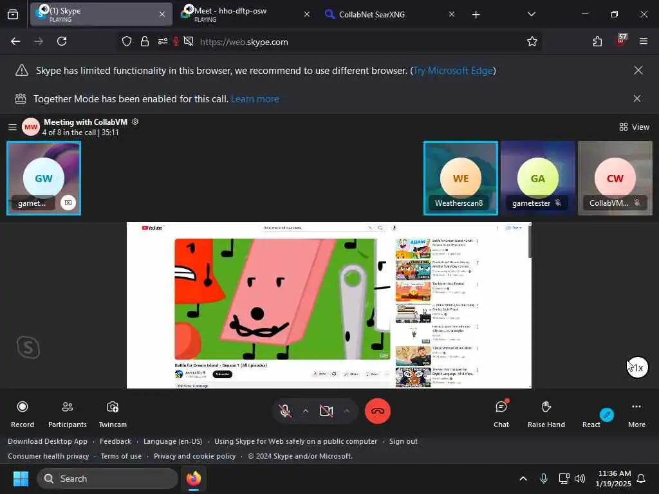Open the hamburger menu beside meeting title
Viewport: 659px width, 494px height.
pyautogui.click(x=12, y=127)
